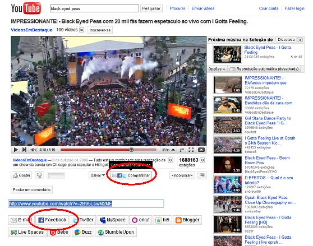Image resolution: width=313 pixels, height=246 pixels.
Task: Open the next-up I Gotta Feeling thumbnail
Action: click(x=227, y=54)
